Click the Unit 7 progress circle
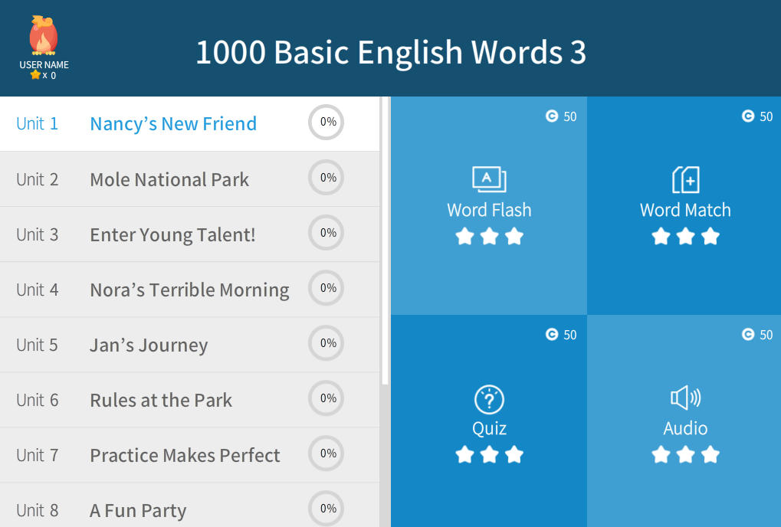This screenshot has width=781, height=527. pyautogui.click(x=327, y=453)
